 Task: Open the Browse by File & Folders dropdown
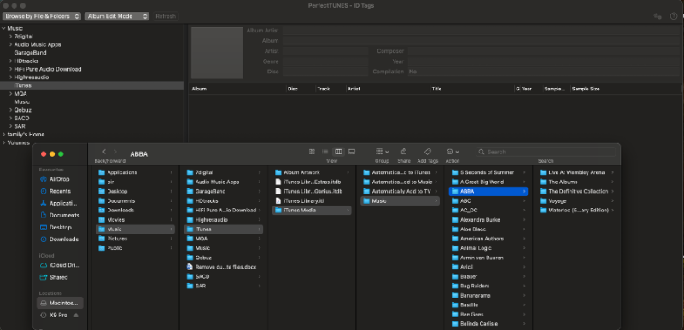42,16
